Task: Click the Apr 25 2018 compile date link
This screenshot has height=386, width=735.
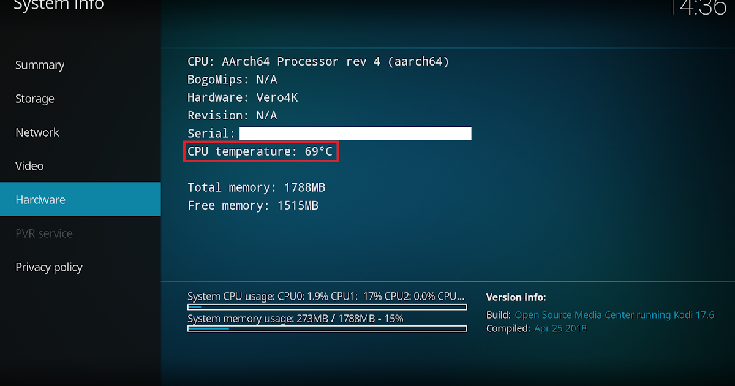Action: coord(560,328)
